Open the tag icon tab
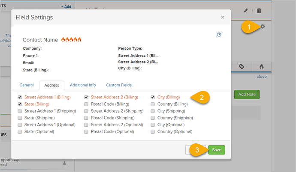Image resolution: width=296 pixels, height=172 pixels. point(242,66)
